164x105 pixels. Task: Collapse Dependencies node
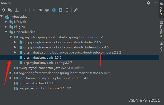pyautogui.click(x=6, y=32)
